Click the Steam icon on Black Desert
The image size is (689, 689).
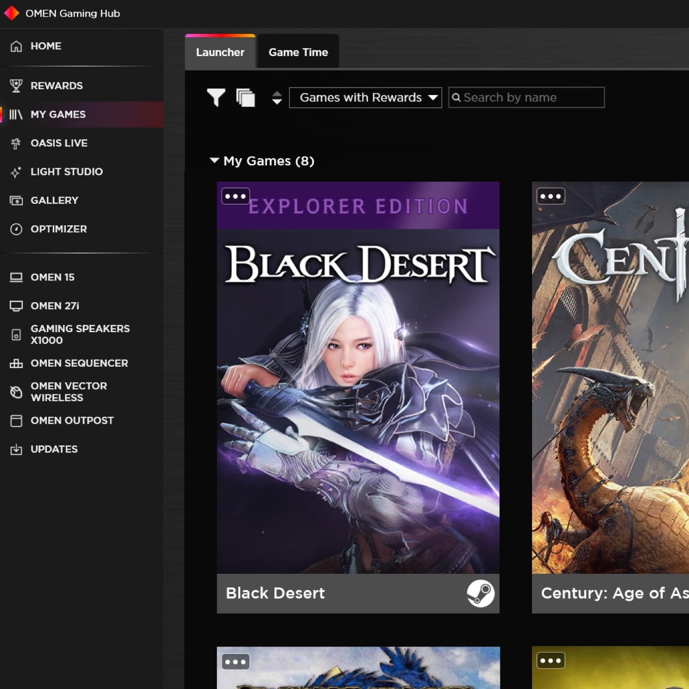pos(480,593)
